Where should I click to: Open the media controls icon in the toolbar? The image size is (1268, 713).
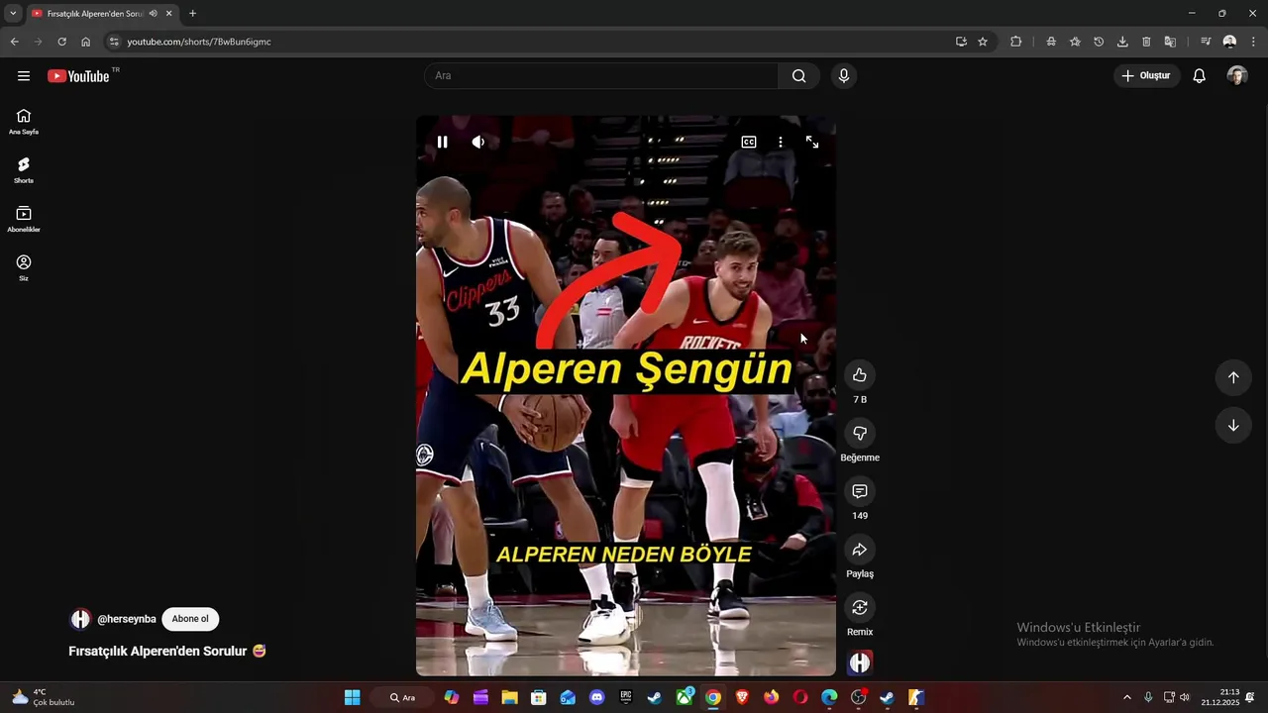[1206, 42]
